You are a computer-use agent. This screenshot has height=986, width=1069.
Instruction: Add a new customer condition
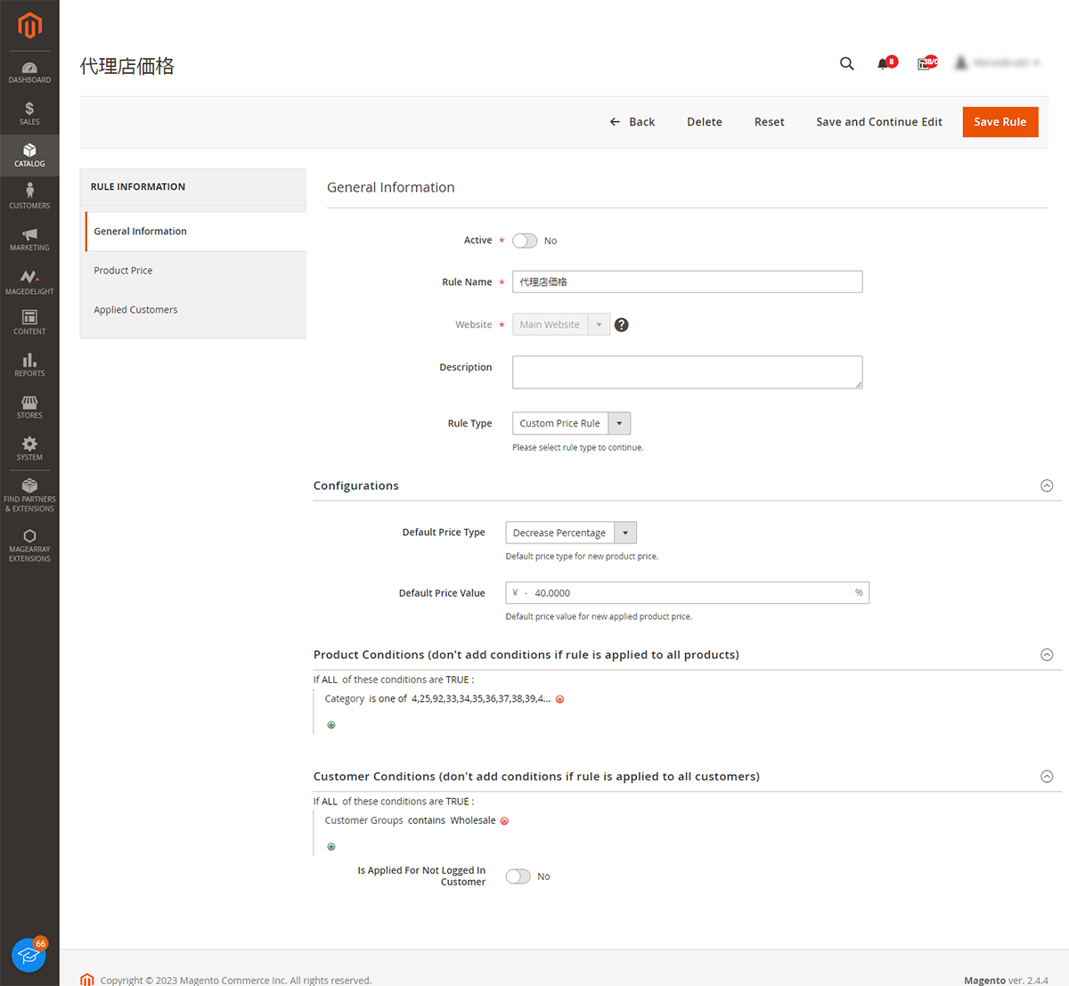tap(331, 847)
